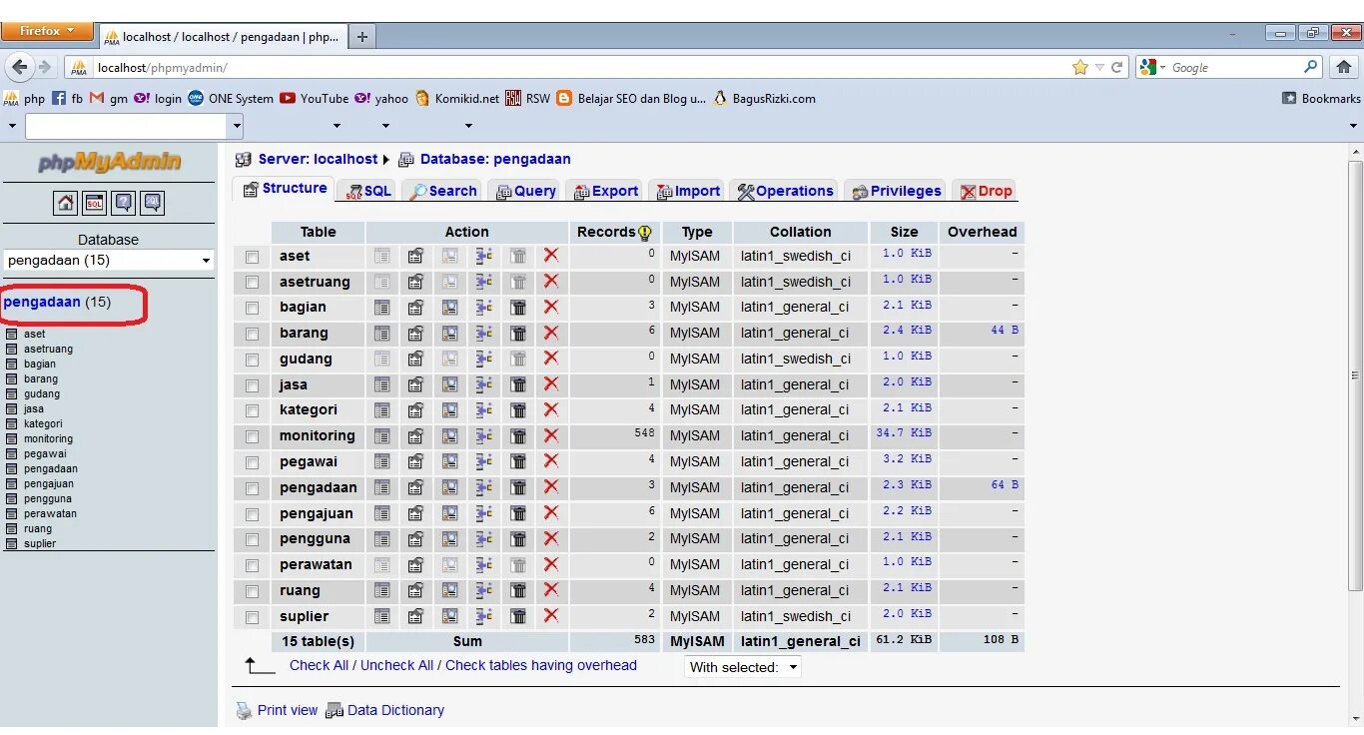Open the Firefox menu button
This screenshot has width=1364, height=735.
47,31
